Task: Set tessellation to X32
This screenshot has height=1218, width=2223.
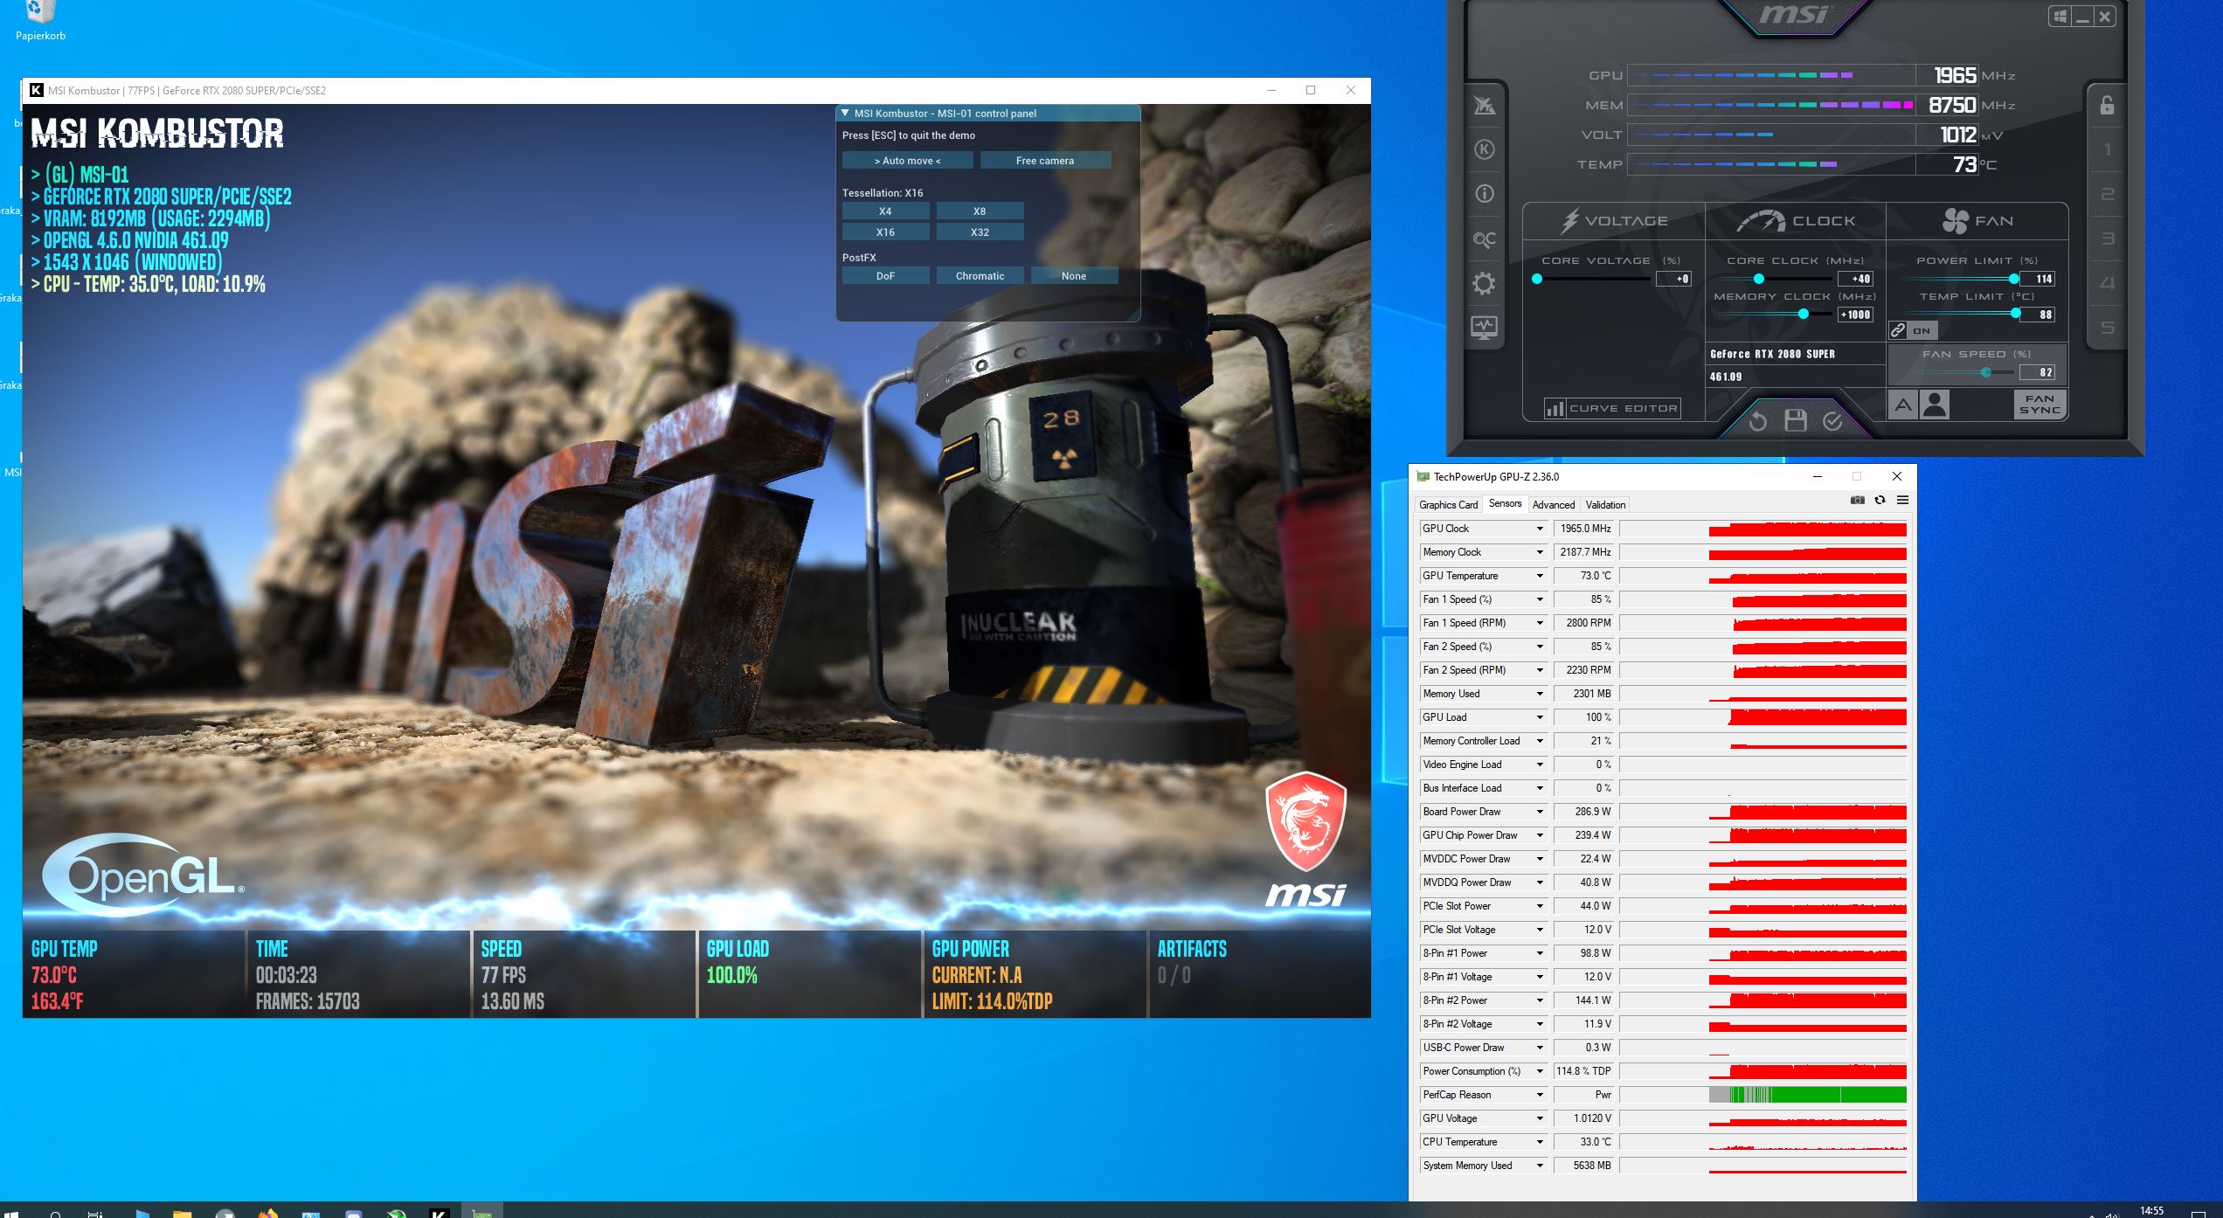Action: [980, 232]
